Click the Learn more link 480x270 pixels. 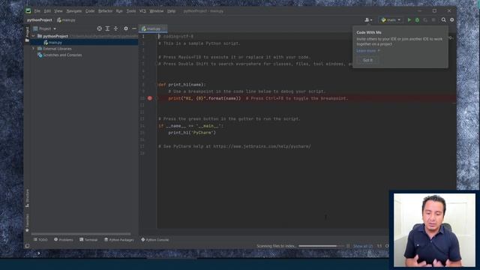367,51
